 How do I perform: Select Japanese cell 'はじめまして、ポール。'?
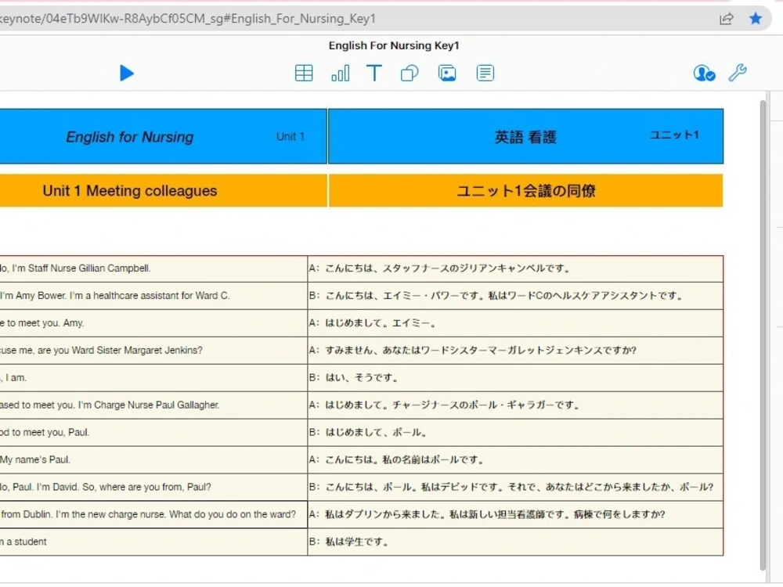click(x=515, y=432)
